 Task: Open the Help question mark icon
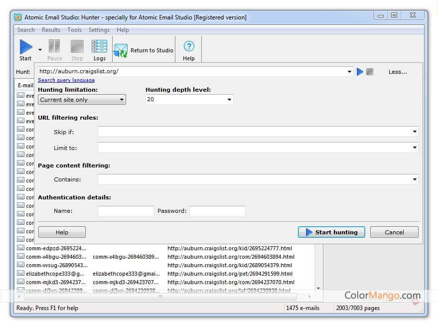188,47
